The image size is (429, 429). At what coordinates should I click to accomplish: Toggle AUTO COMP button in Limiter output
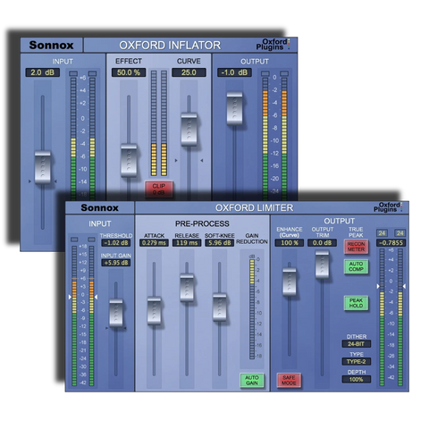pyautogui.click(x=356, y=266)
